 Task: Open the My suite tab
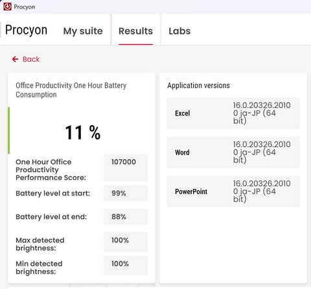(83, 31)
